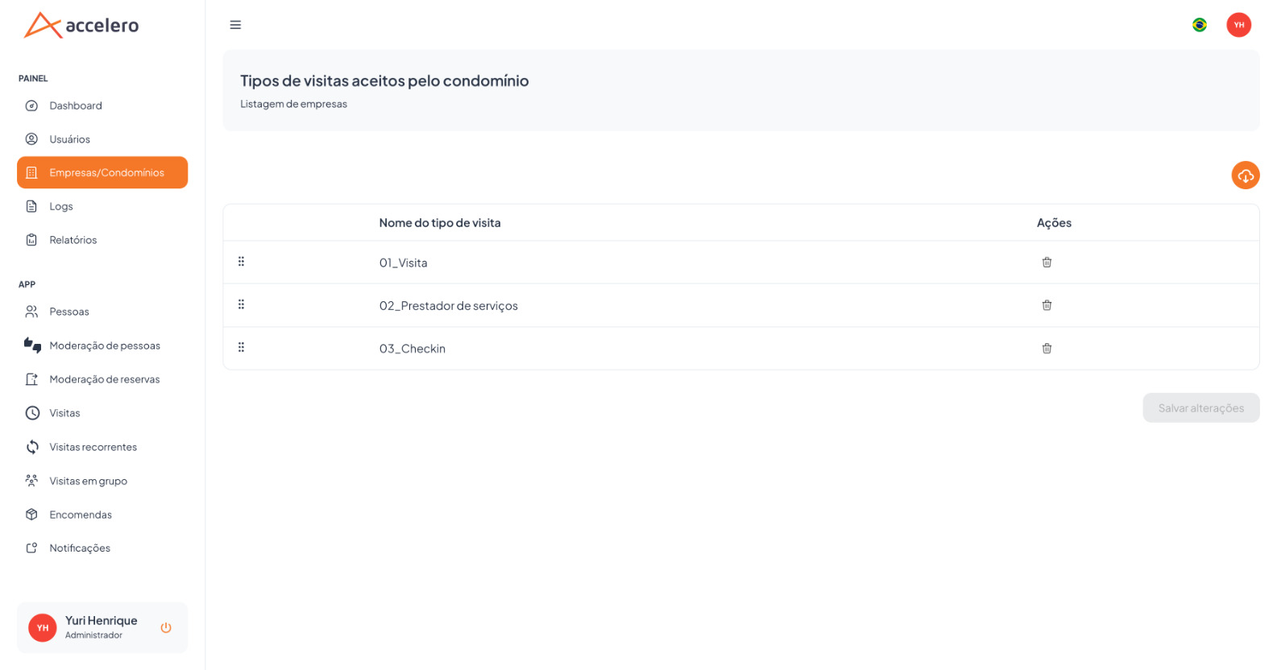Grab the drag handle for 01_Visita
This screenshot has height=670, width=1277.
[x=241, y=262]
